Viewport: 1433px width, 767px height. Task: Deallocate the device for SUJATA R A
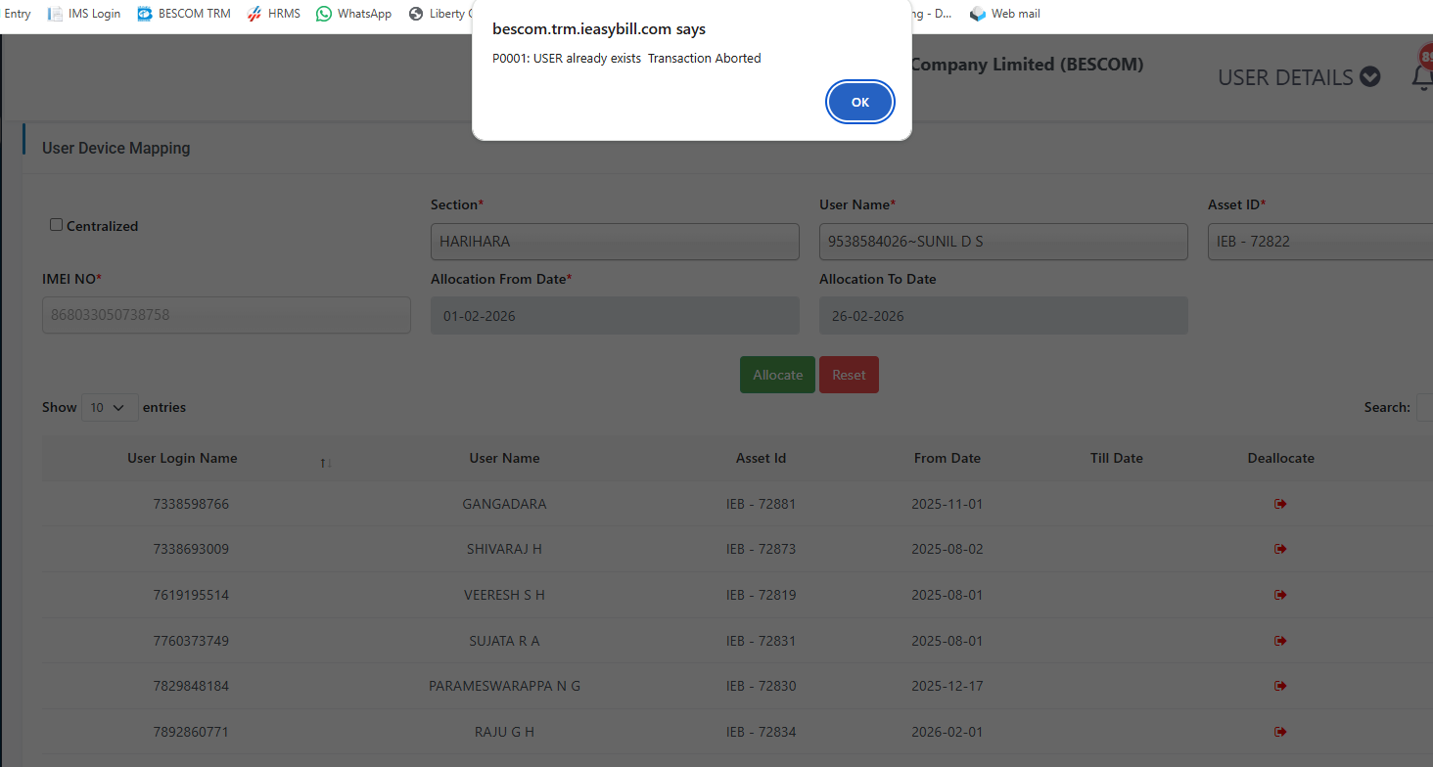(1280, 641)
